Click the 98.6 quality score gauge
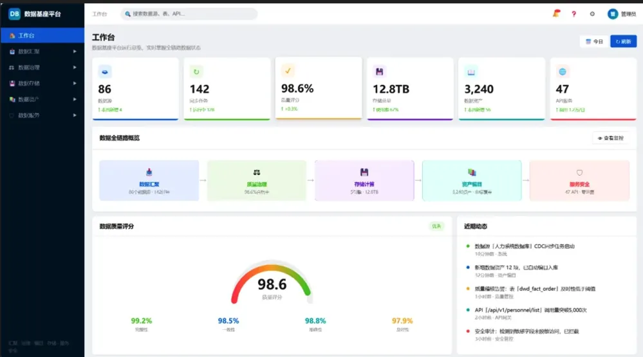Screen dimensions: 643x357 pyautogui.click(x=272, y=284)
